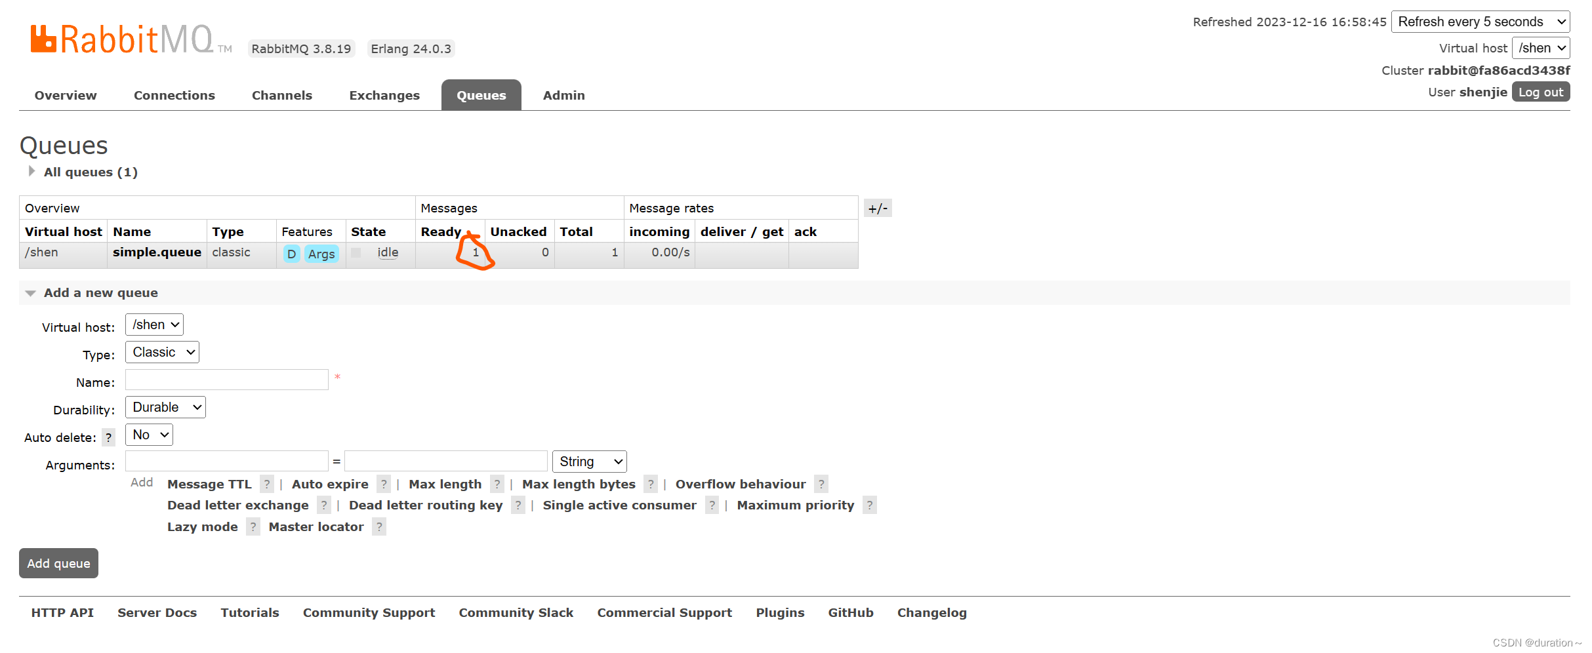The width and height of the screenshot is (1592, 653).
Task: Click the Add queue button
Action: [58, 563]
